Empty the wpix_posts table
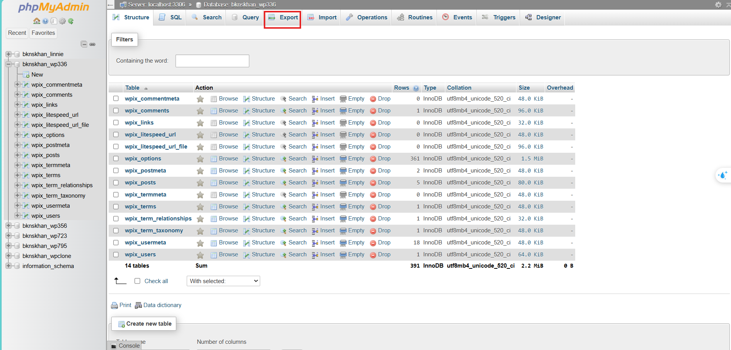Image resolution: width=731 pixels, height=350 pixels. (352, 183)
